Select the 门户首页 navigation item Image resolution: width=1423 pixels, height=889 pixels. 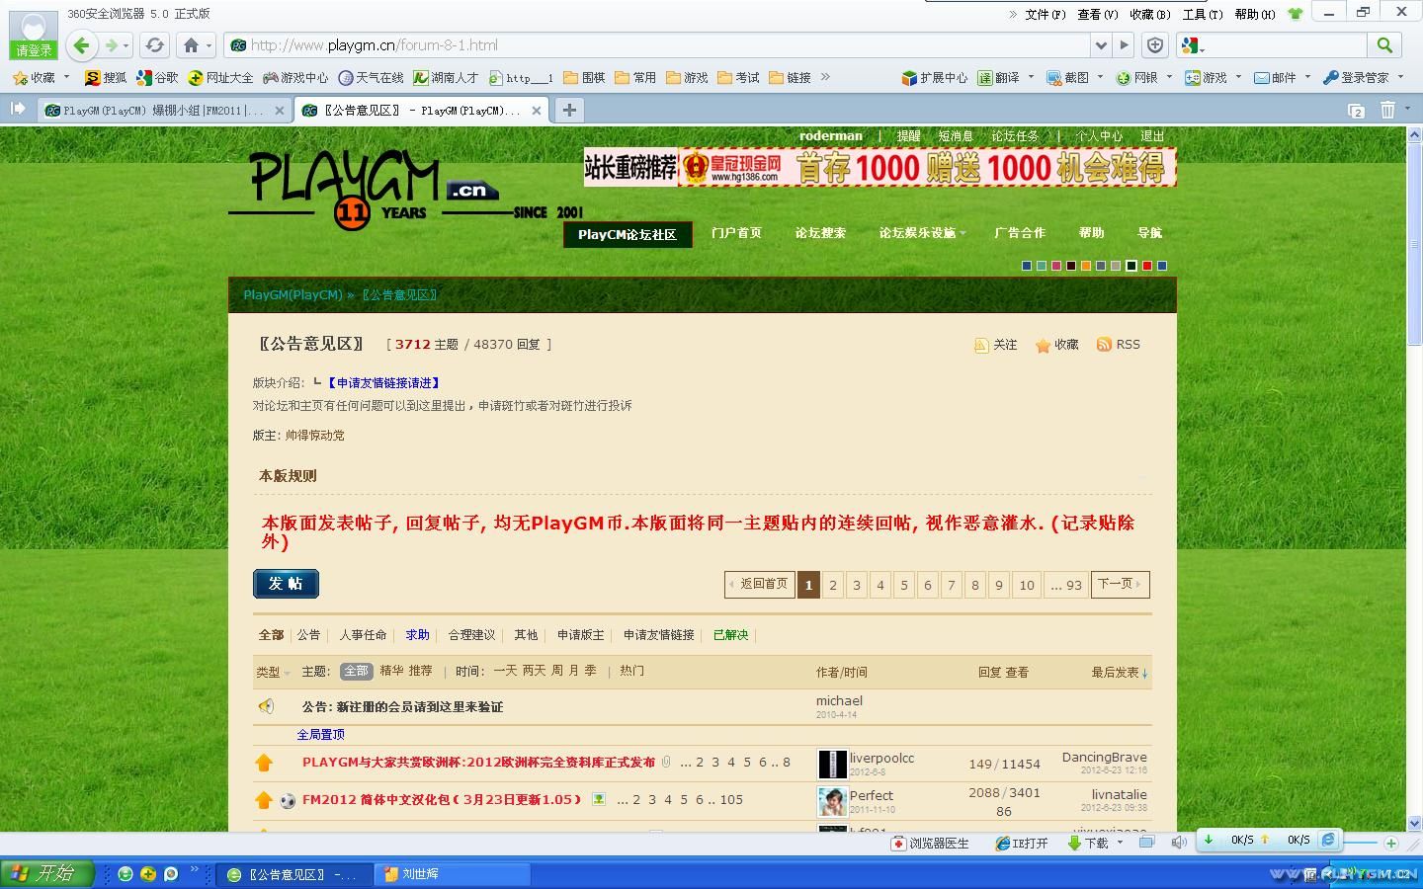736,233
